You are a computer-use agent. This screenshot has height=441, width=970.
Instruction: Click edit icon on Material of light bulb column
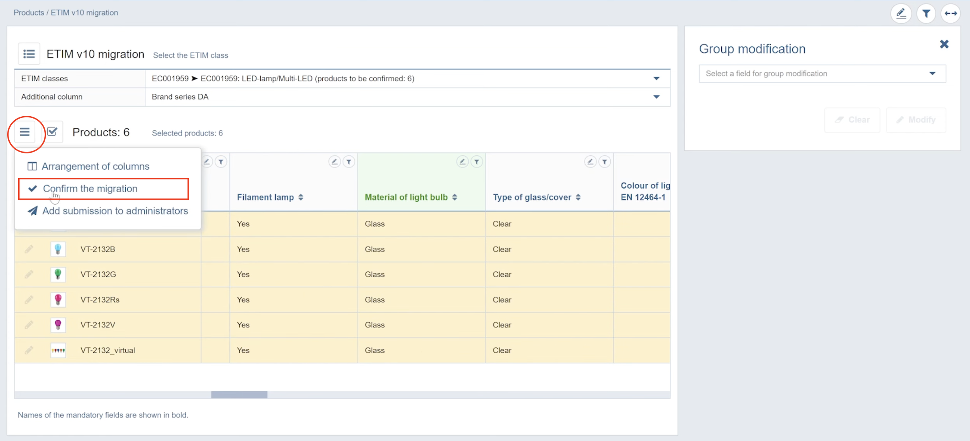462,162
